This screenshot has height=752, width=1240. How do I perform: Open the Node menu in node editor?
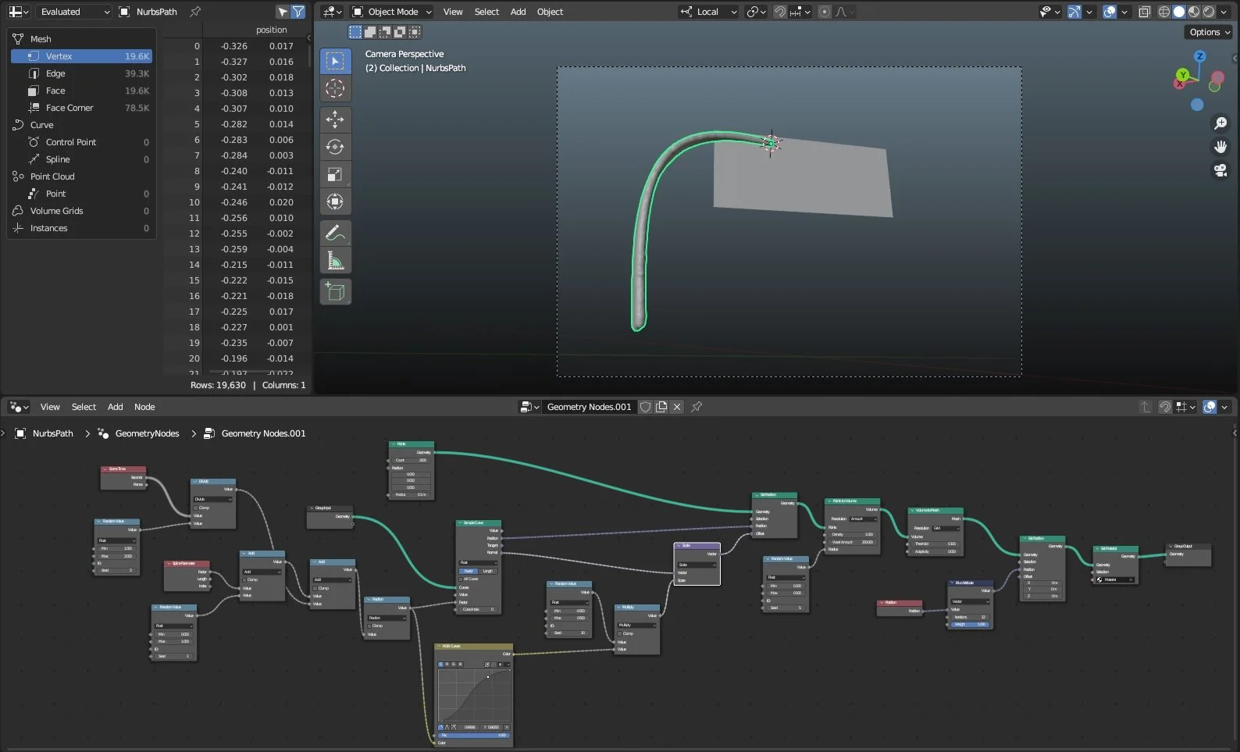pyautogui.click(x=144, y=407)
